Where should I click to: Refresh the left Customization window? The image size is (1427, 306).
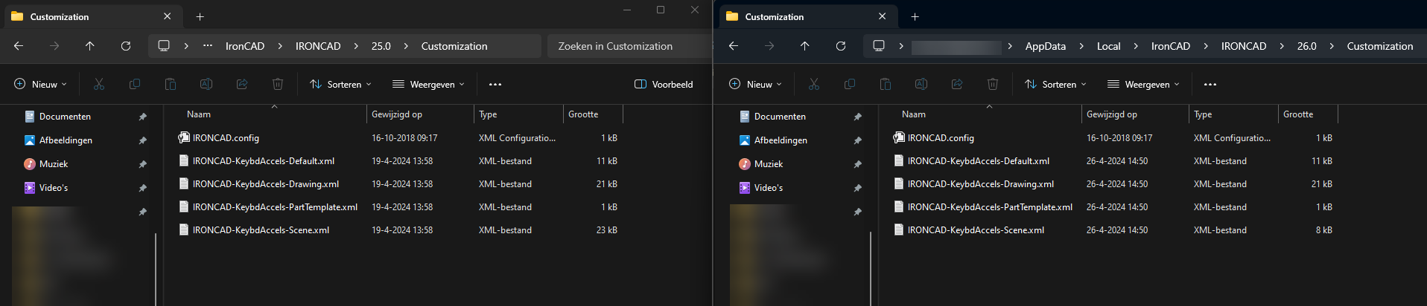pos(126,46)
